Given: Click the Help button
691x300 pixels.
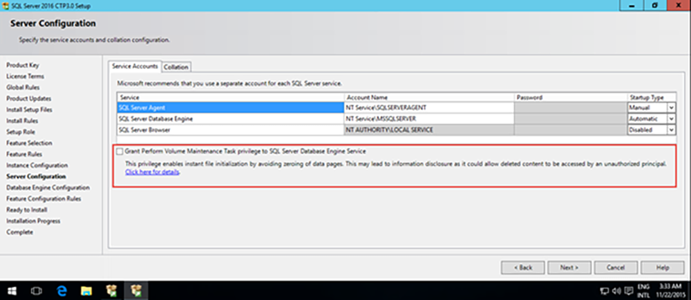Looking at the screenshot, I should pos(663,268).
